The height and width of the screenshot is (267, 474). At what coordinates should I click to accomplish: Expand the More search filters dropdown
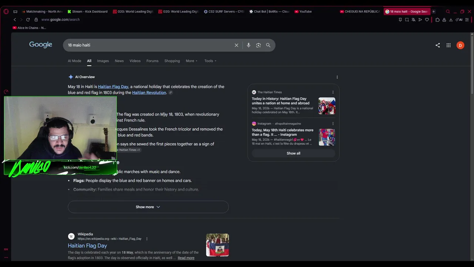coord(191,61)
